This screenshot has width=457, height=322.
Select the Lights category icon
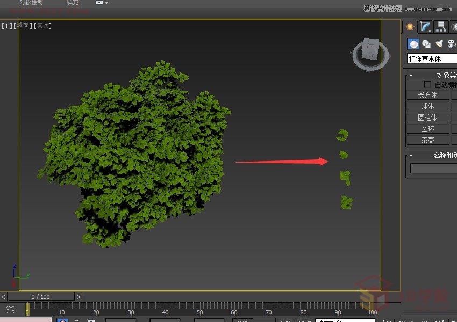click(439, 44)
